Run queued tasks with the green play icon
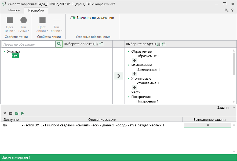Screen dimensions: 237x161 [x=23, y=113]
